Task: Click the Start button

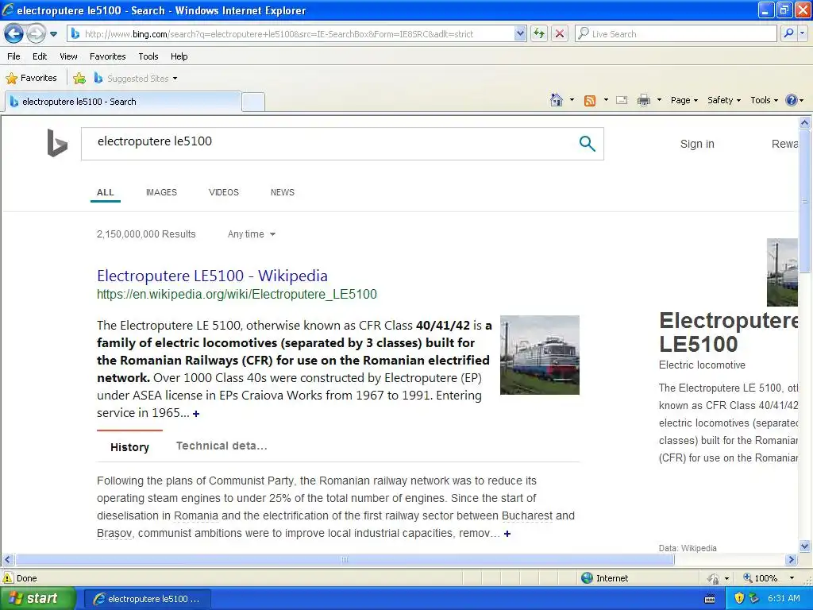Action: point(37,599)
